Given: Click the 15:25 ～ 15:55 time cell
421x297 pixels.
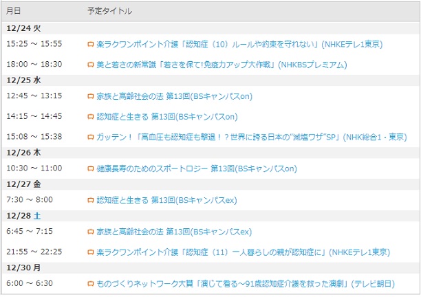Looking at the screenshot, I should pyautogui.click(x=34, y=44).
